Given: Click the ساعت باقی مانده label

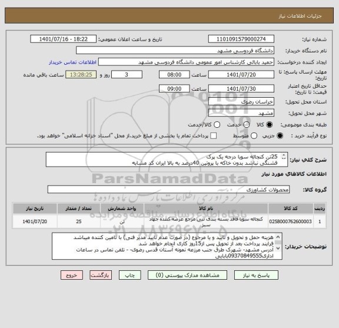Looking at the screenshot, I should click(44, 75).
